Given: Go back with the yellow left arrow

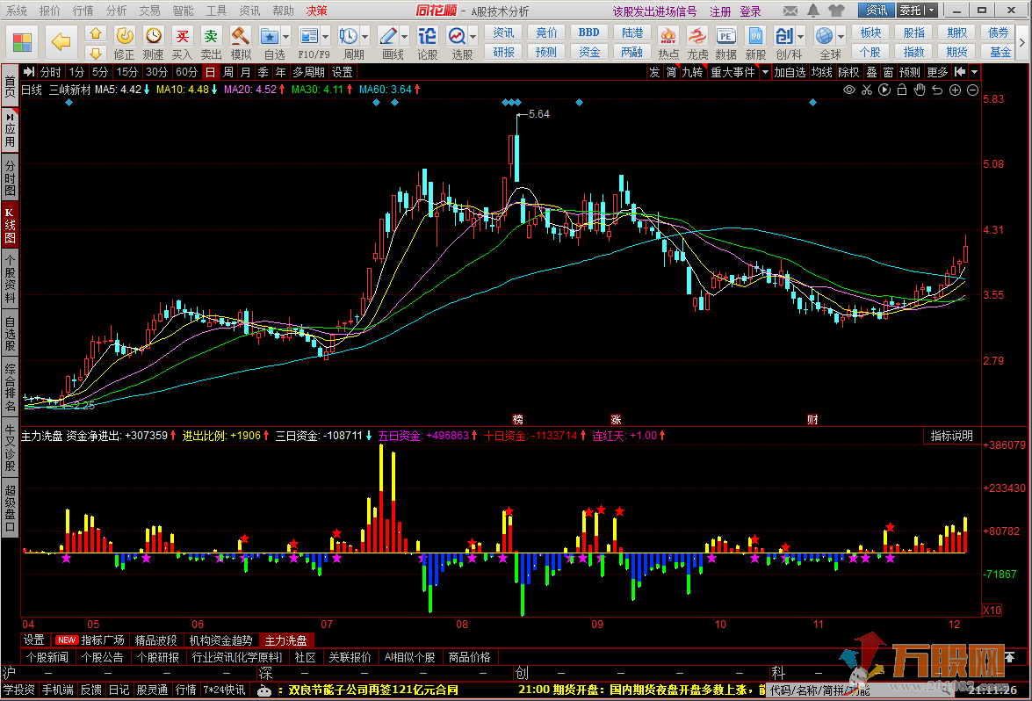Looking at the screenshot, I should coord(61,42).
